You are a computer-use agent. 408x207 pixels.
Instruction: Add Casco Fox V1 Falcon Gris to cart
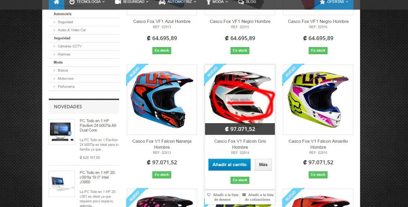[x=230, y=165]
